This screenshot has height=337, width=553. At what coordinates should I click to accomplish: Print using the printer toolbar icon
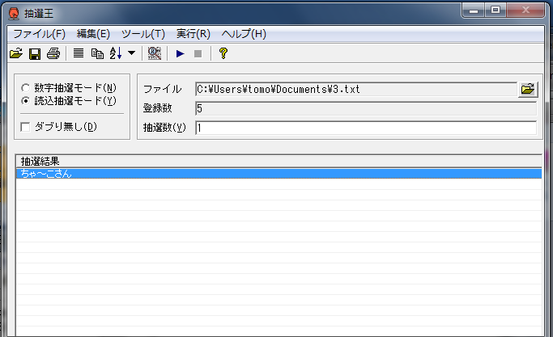tap(53, 53)
